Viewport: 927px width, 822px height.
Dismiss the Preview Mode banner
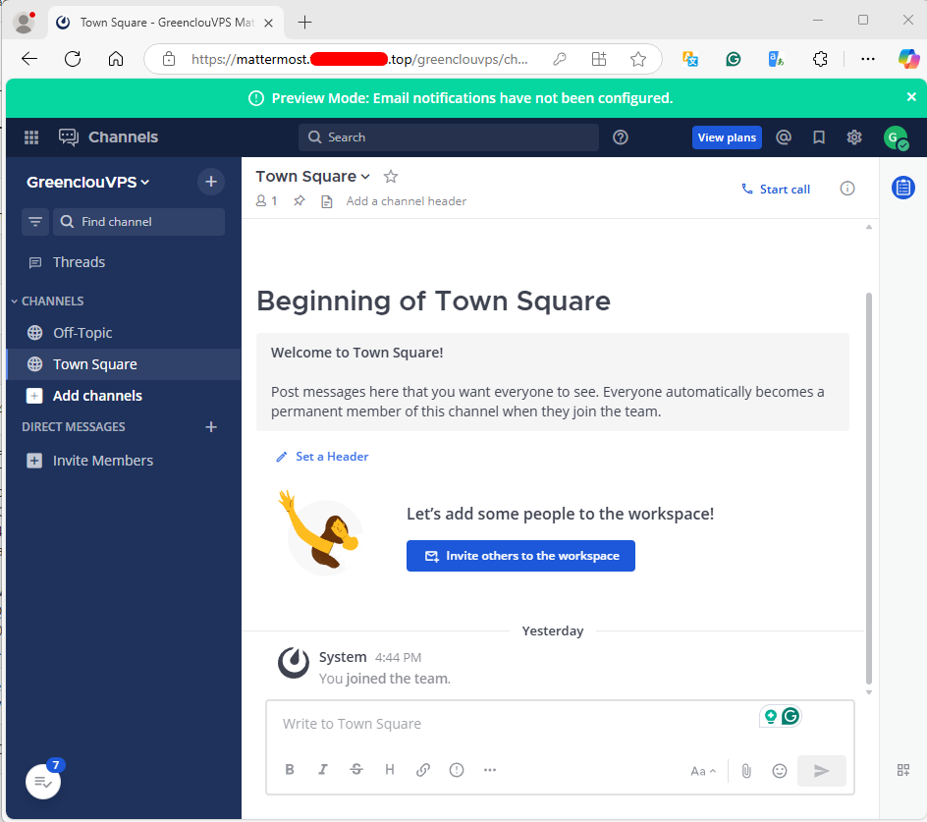(911, 97)
